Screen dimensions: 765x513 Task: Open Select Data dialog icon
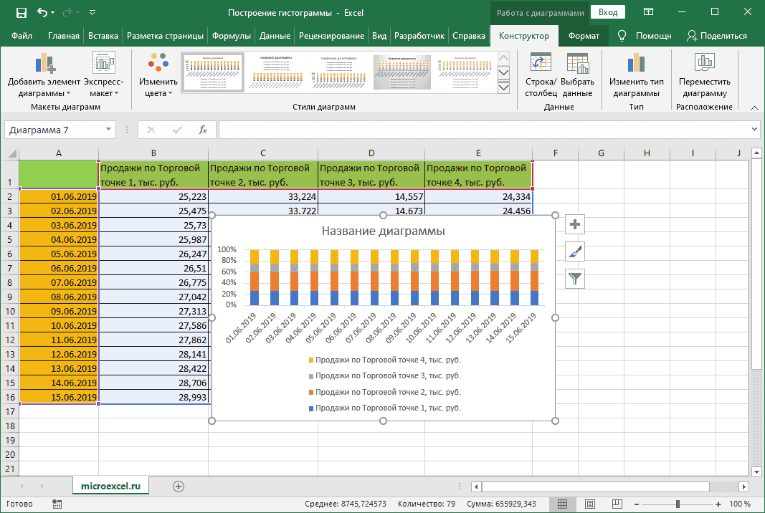pos(577,64)
